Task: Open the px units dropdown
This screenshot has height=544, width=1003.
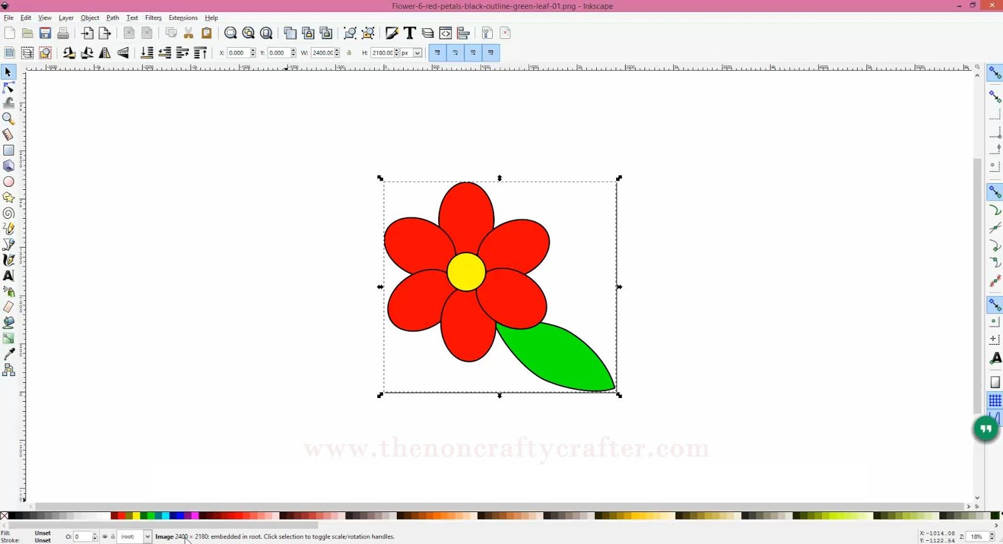Action: (x=417, y=53)
